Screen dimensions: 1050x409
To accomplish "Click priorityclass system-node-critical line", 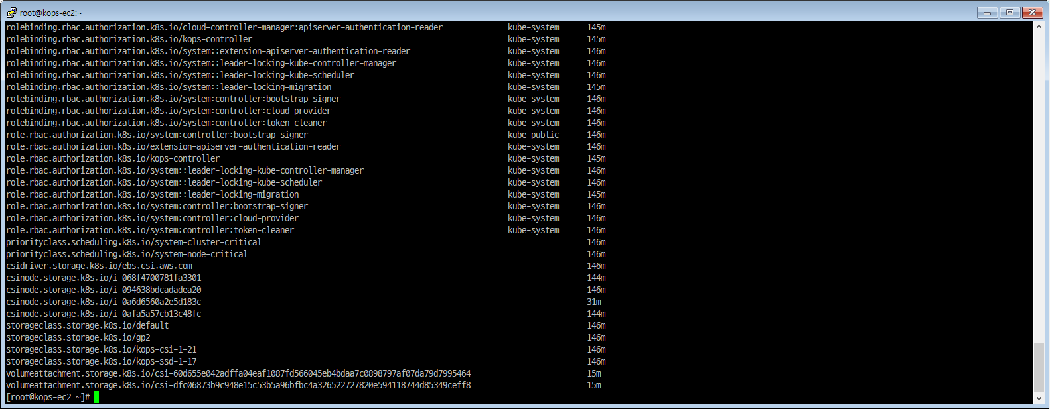I will [x=306, y=254].
